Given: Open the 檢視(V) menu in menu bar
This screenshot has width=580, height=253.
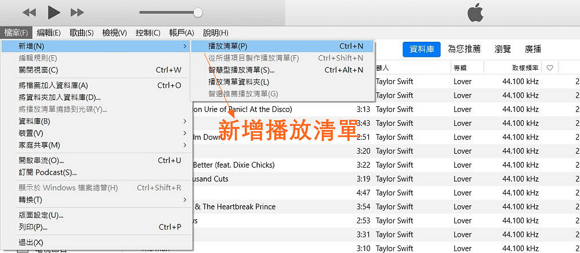Looking at the screenshot, I should 114,32.
